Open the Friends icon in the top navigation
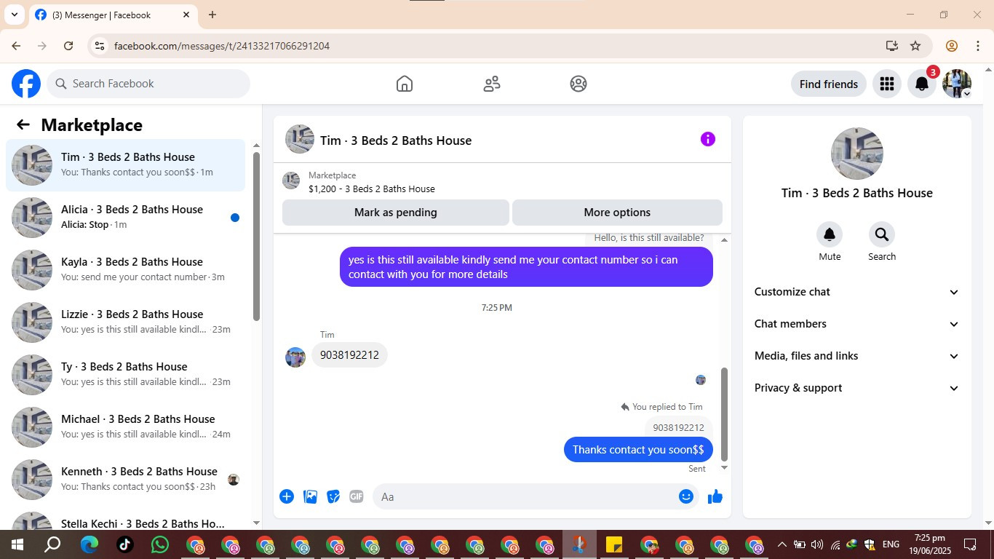This screenshot has width=994, height=559. pyautogui.click(x=492, y=84)
